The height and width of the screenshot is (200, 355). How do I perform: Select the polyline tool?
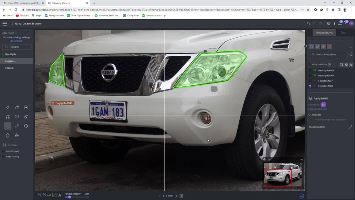point(17,126)
